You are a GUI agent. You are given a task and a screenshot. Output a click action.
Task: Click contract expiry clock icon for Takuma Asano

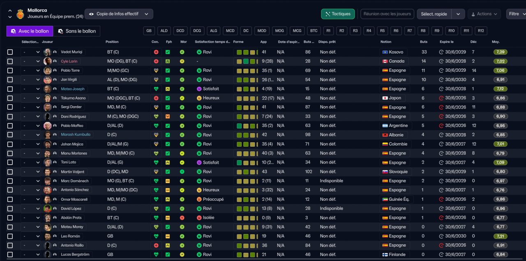coord(441,98)
